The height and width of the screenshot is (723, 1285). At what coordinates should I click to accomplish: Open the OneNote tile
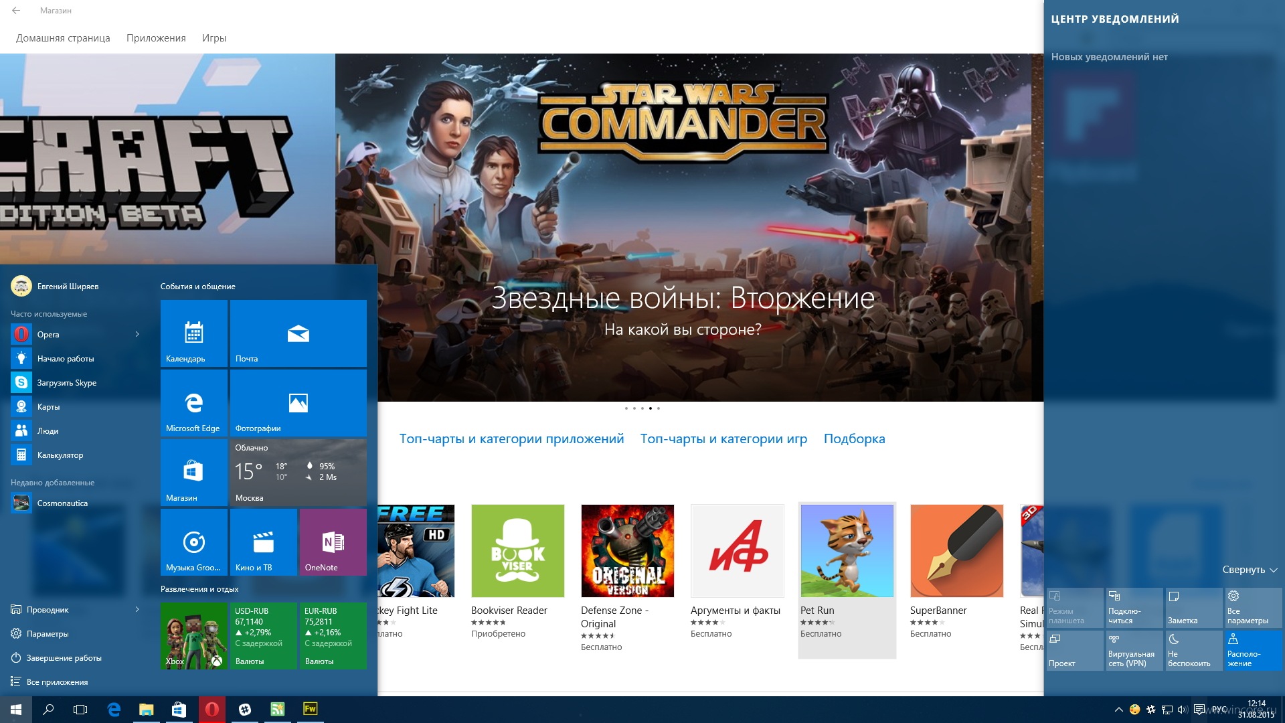pos(333,542)
